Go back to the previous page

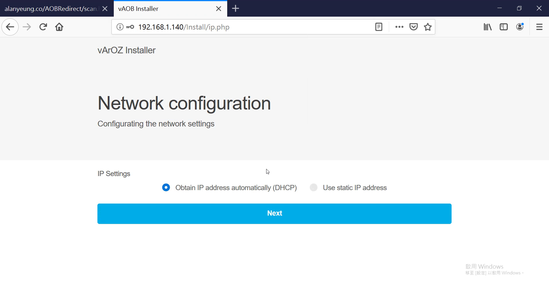coord(10,27)
